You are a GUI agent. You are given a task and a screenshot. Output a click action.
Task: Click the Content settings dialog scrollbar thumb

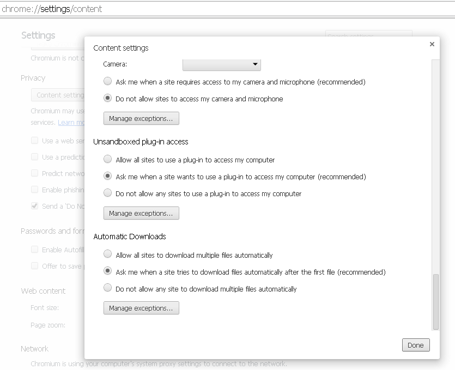(x=436, y=302)
